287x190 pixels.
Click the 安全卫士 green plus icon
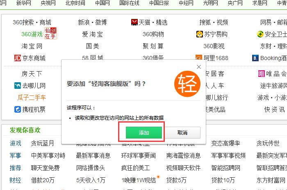(x=260, y=34)
